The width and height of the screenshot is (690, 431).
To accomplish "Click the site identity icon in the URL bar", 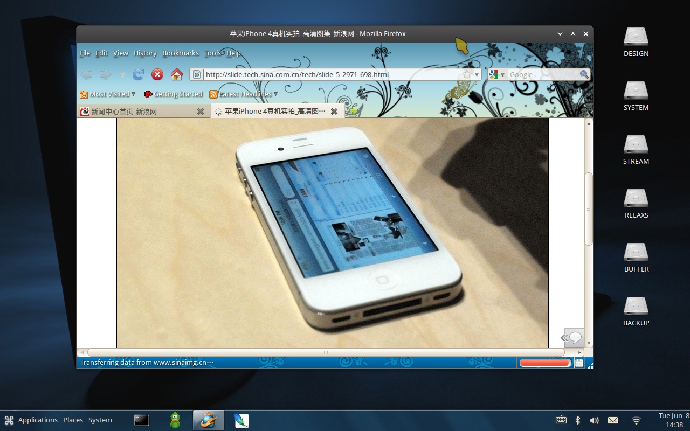I will coord(197,74).
